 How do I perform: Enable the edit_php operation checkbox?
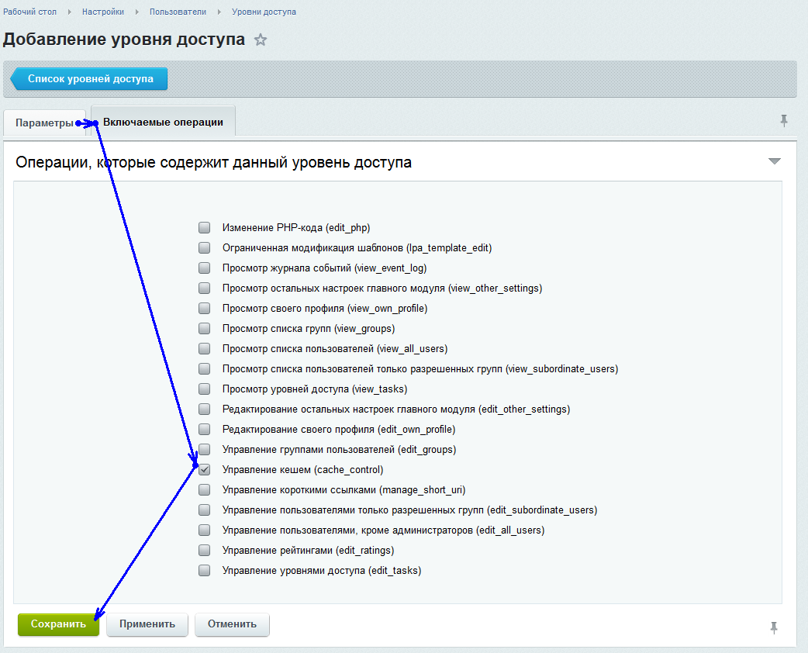point(205,228)
